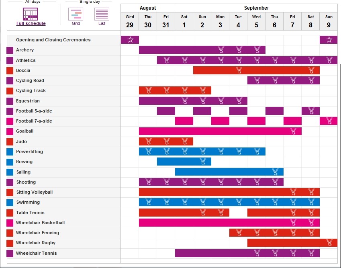Open the Equestrian sport row label
341x268 pixels.
(x=28, y=101)
